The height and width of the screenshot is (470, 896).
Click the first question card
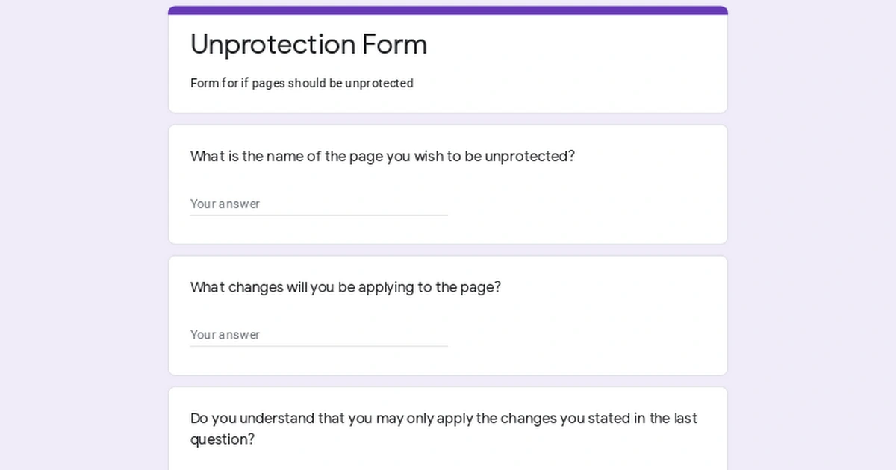[x=448, y=184]
